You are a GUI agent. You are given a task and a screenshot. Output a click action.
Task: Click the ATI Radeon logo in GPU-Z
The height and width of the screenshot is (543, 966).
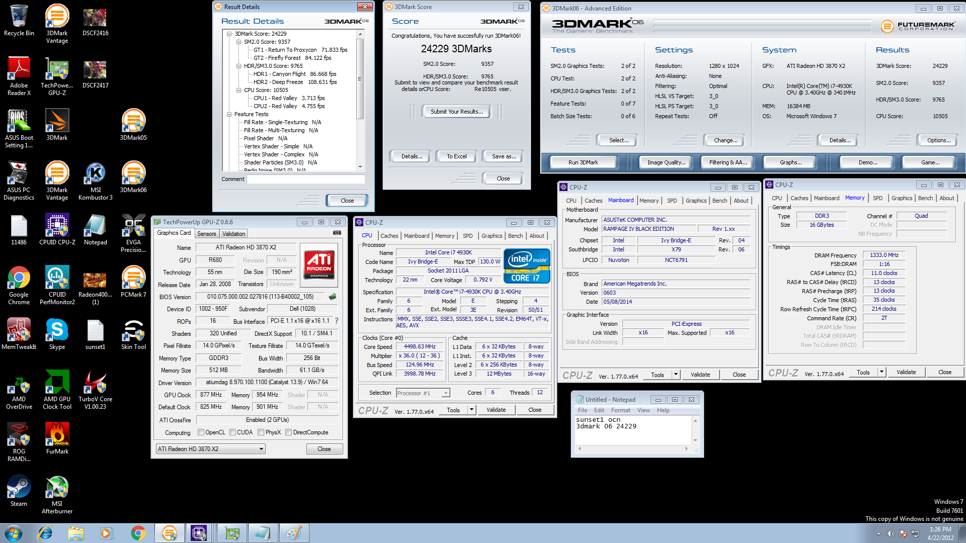(x=319, y=265)
